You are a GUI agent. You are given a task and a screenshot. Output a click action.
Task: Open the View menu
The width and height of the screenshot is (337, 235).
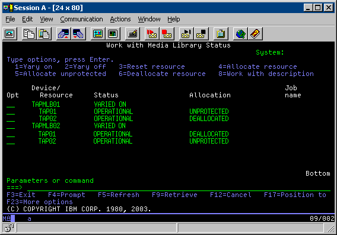(46, 19)
